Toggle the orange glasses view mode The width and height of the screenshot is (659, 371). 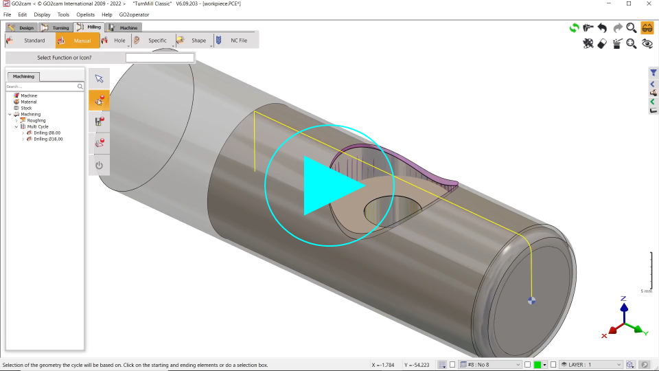647,28
